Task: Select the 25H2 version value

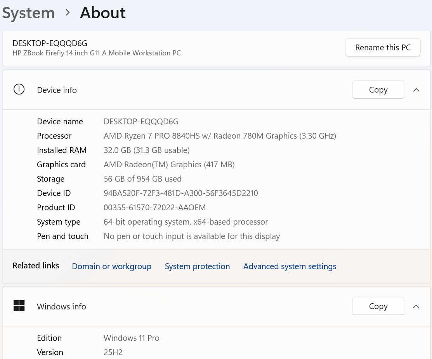Action: coord(113,352)
